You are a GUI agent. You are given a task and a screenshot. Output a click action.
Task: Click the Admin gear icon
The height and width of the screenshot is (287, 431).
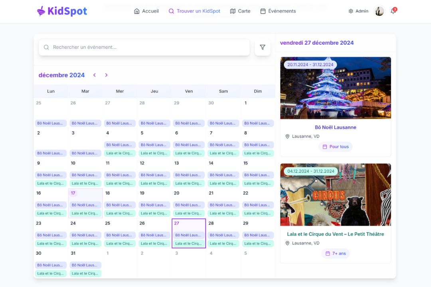(x=351, y=11)
